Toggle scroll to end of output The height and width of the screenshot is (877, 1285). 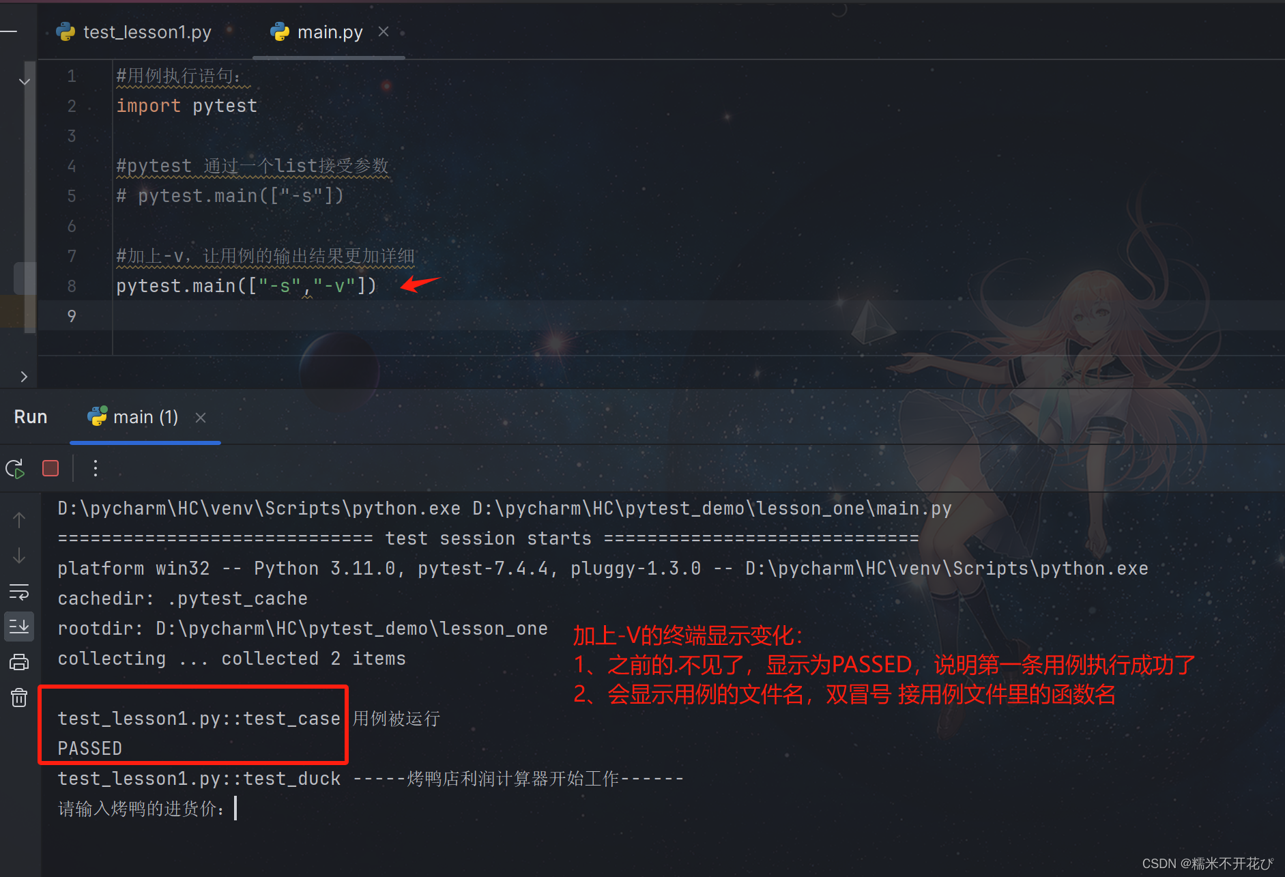tap(19, 627)
